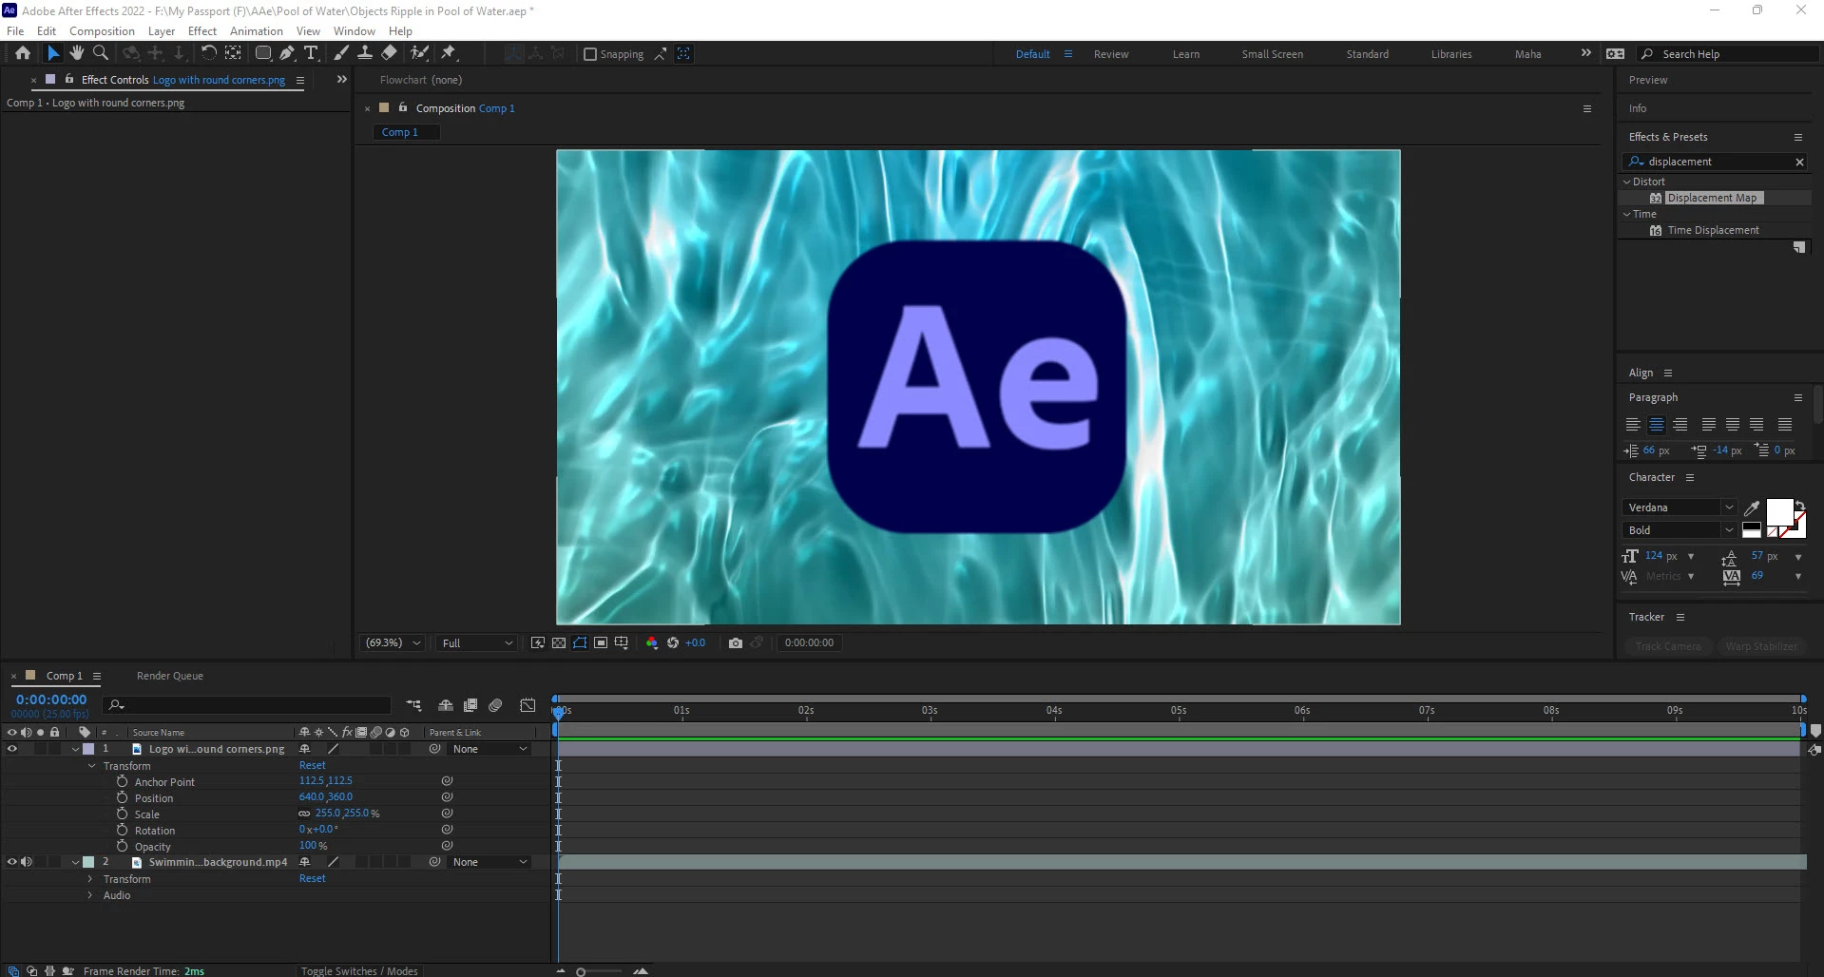1824x977 pixels.
Task: Click the Anchor Point stopwatch icon
Action: [x=122, y=782]
